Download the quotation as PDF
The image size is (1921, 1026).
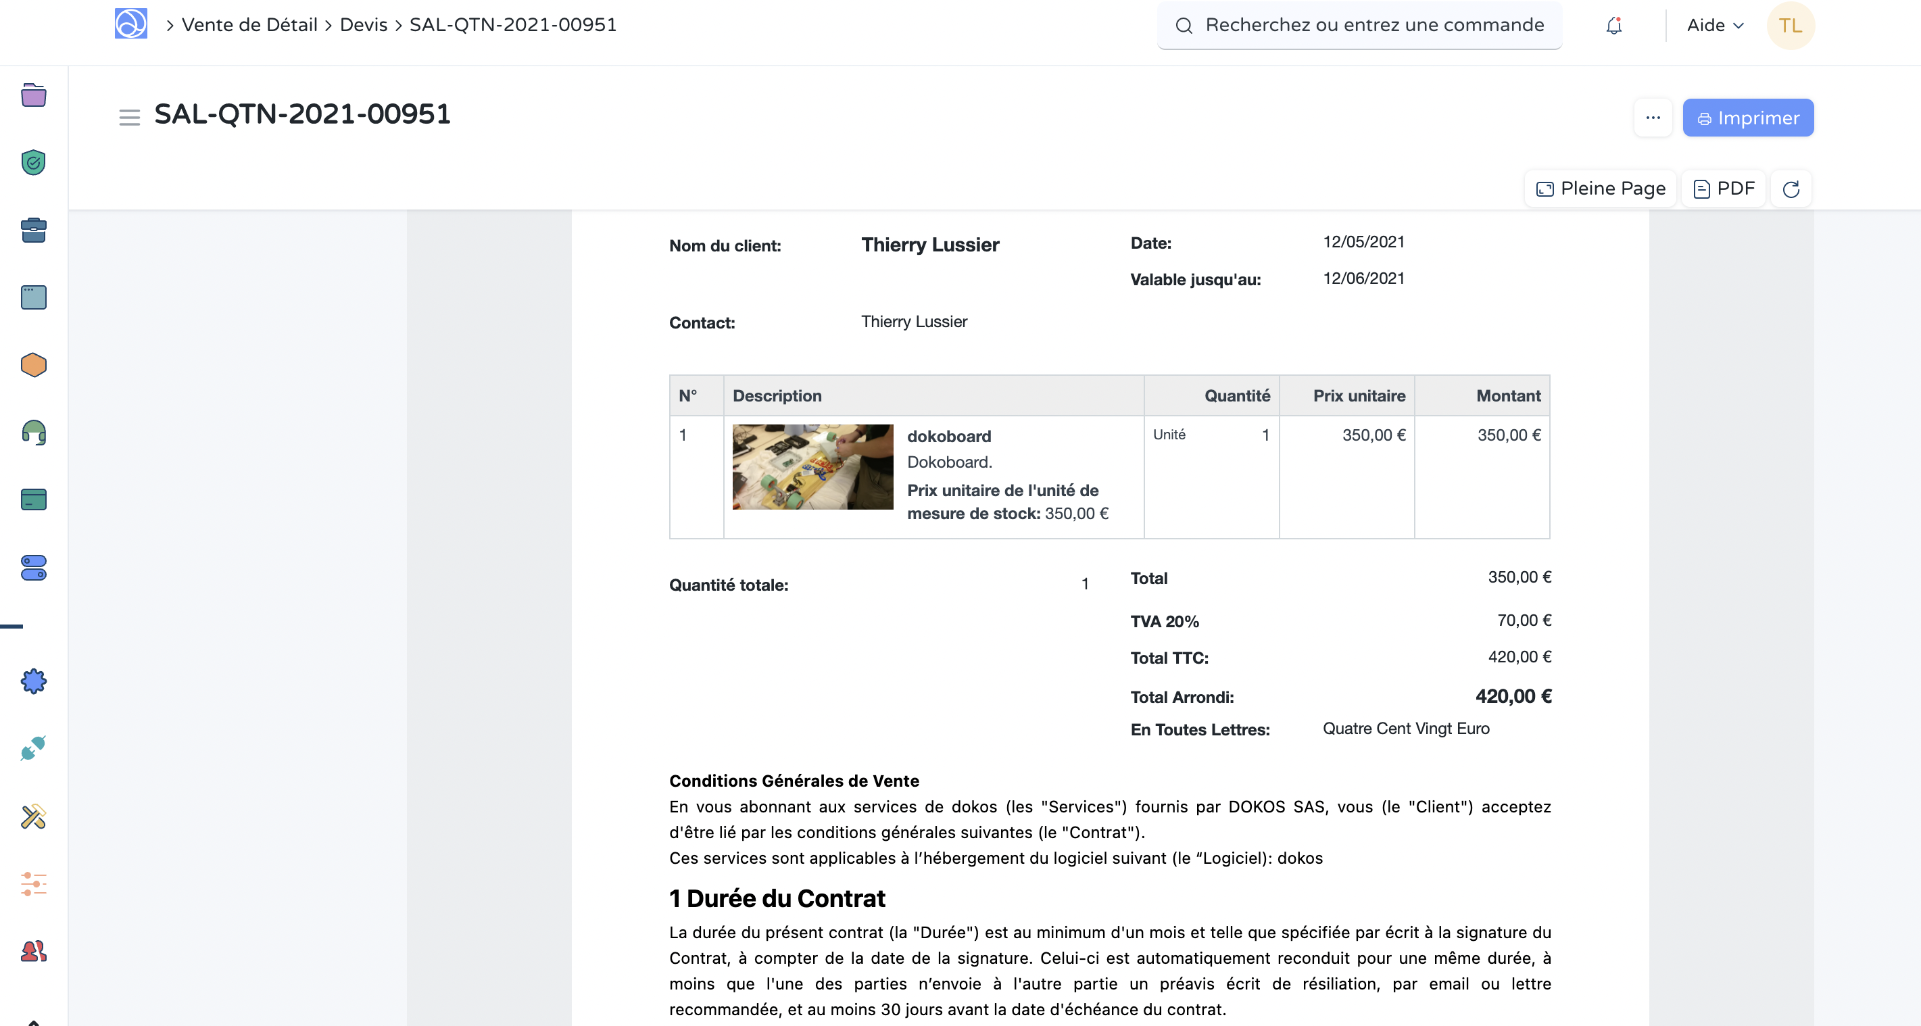1723,189
